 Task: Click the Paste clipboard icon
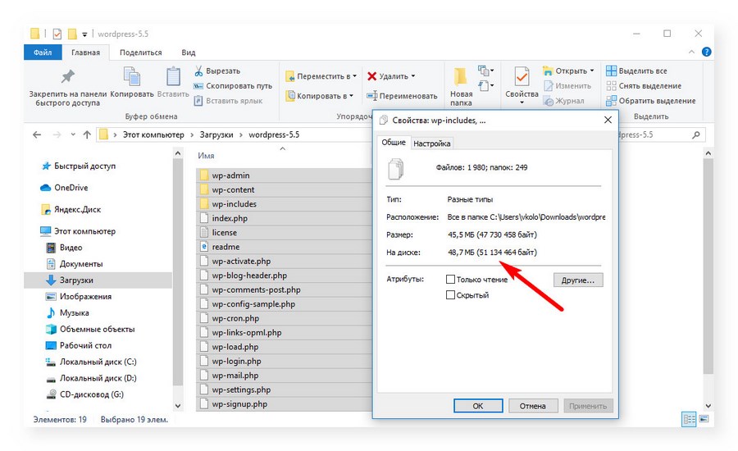coord(173,76)
